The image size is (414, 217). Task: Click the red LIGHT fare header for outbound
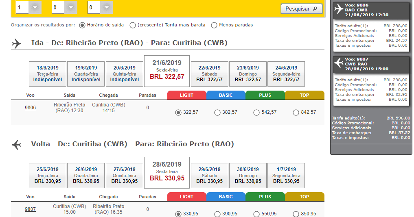tap(187, 95)
